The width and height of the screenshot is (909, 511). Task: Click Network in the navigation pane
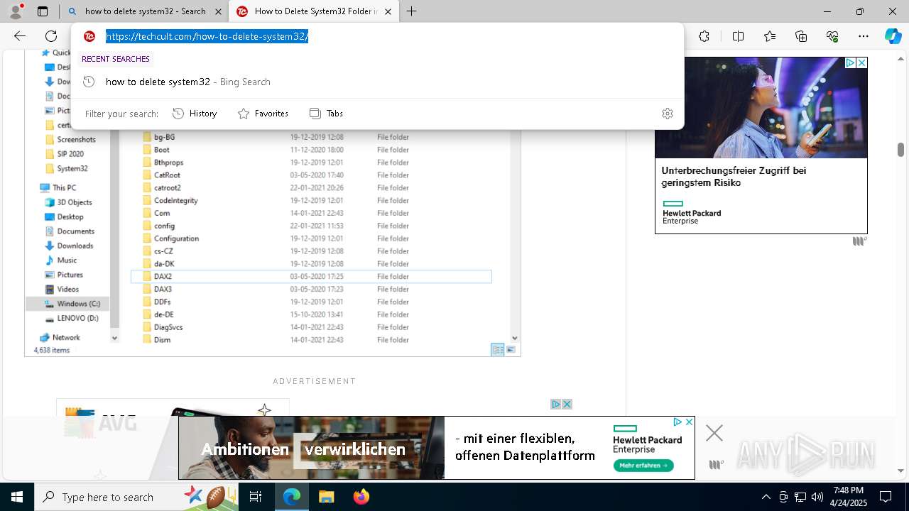tap(60, 338)
